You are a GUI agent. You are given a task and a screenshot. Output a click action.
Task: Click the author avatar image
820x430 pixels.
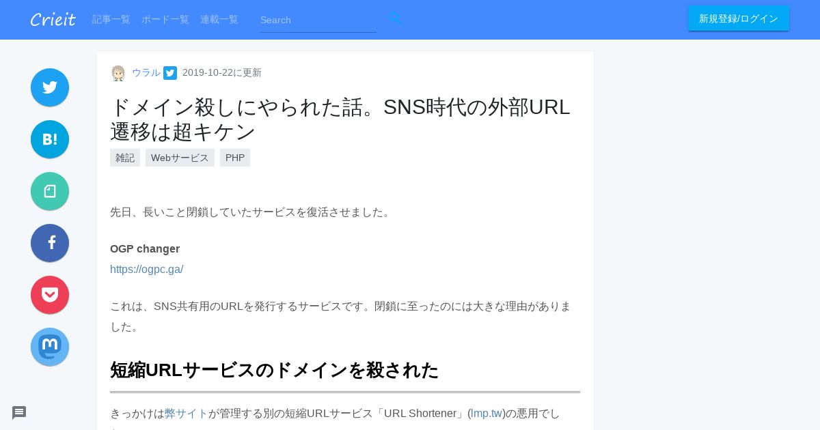118,73
